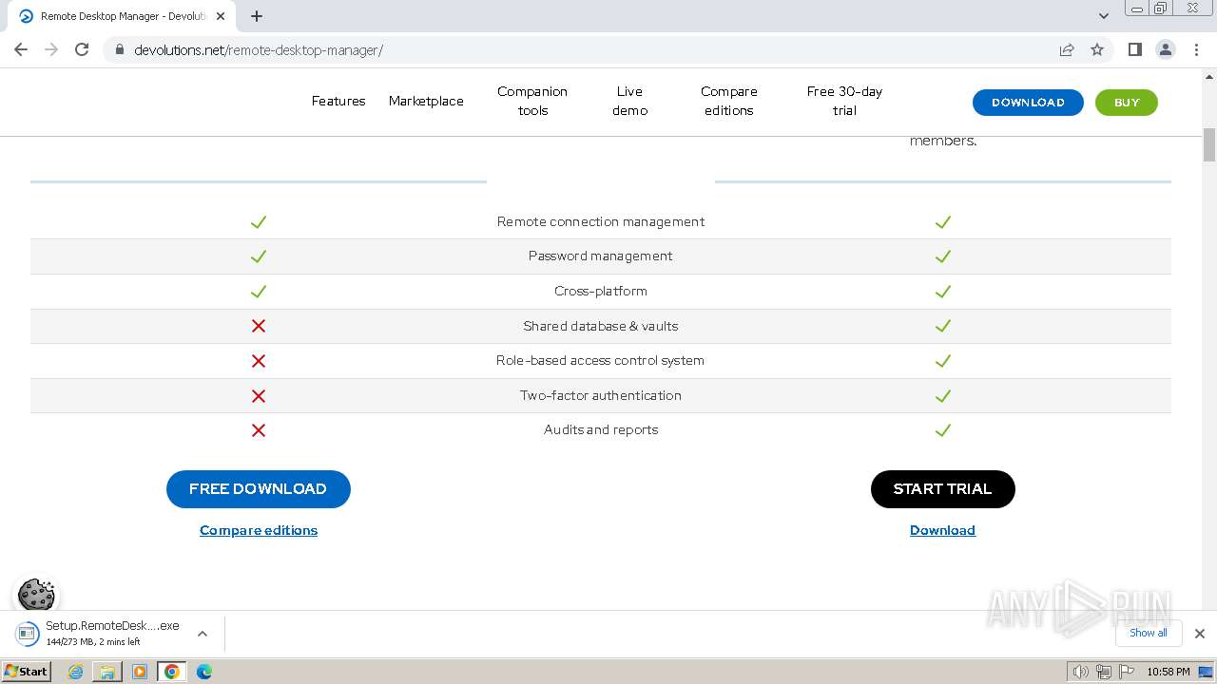This screenshot has width=1217, height=684.
Task: Click the Shared database & vaults text
Action: 601,326
